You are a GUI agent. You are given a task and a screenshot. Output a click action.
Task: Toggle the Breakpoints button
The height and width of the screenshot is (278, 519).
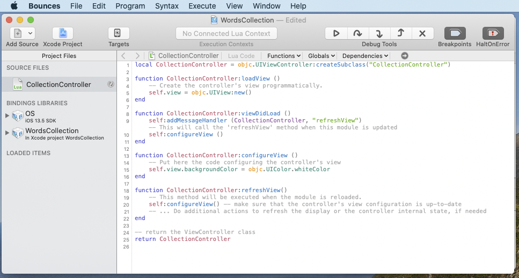tap(455, 33)
